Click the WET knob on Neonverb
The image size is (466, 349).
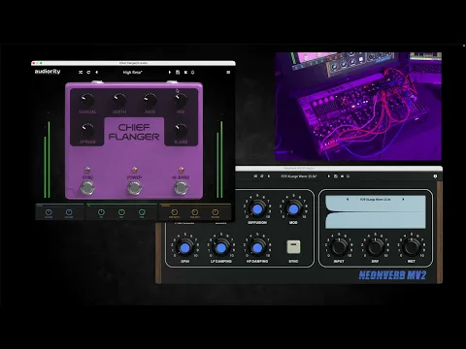coord(412,248)
